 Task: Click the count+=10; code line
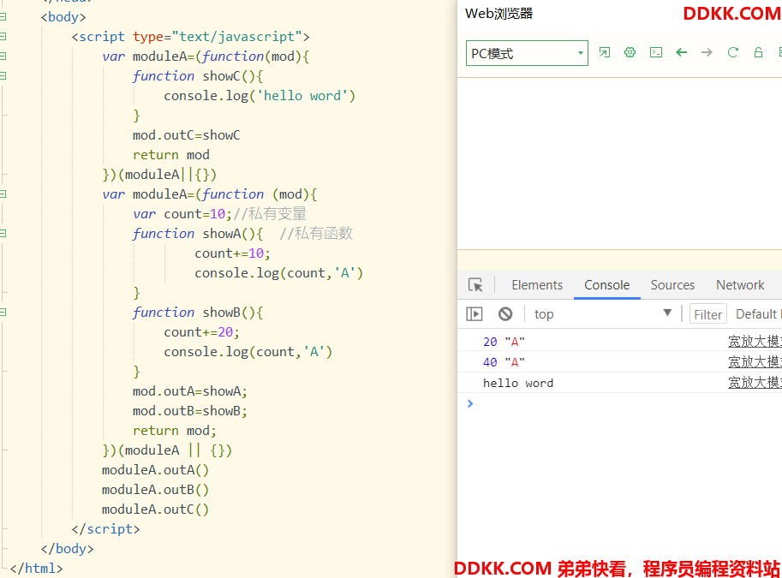[232, 253]
